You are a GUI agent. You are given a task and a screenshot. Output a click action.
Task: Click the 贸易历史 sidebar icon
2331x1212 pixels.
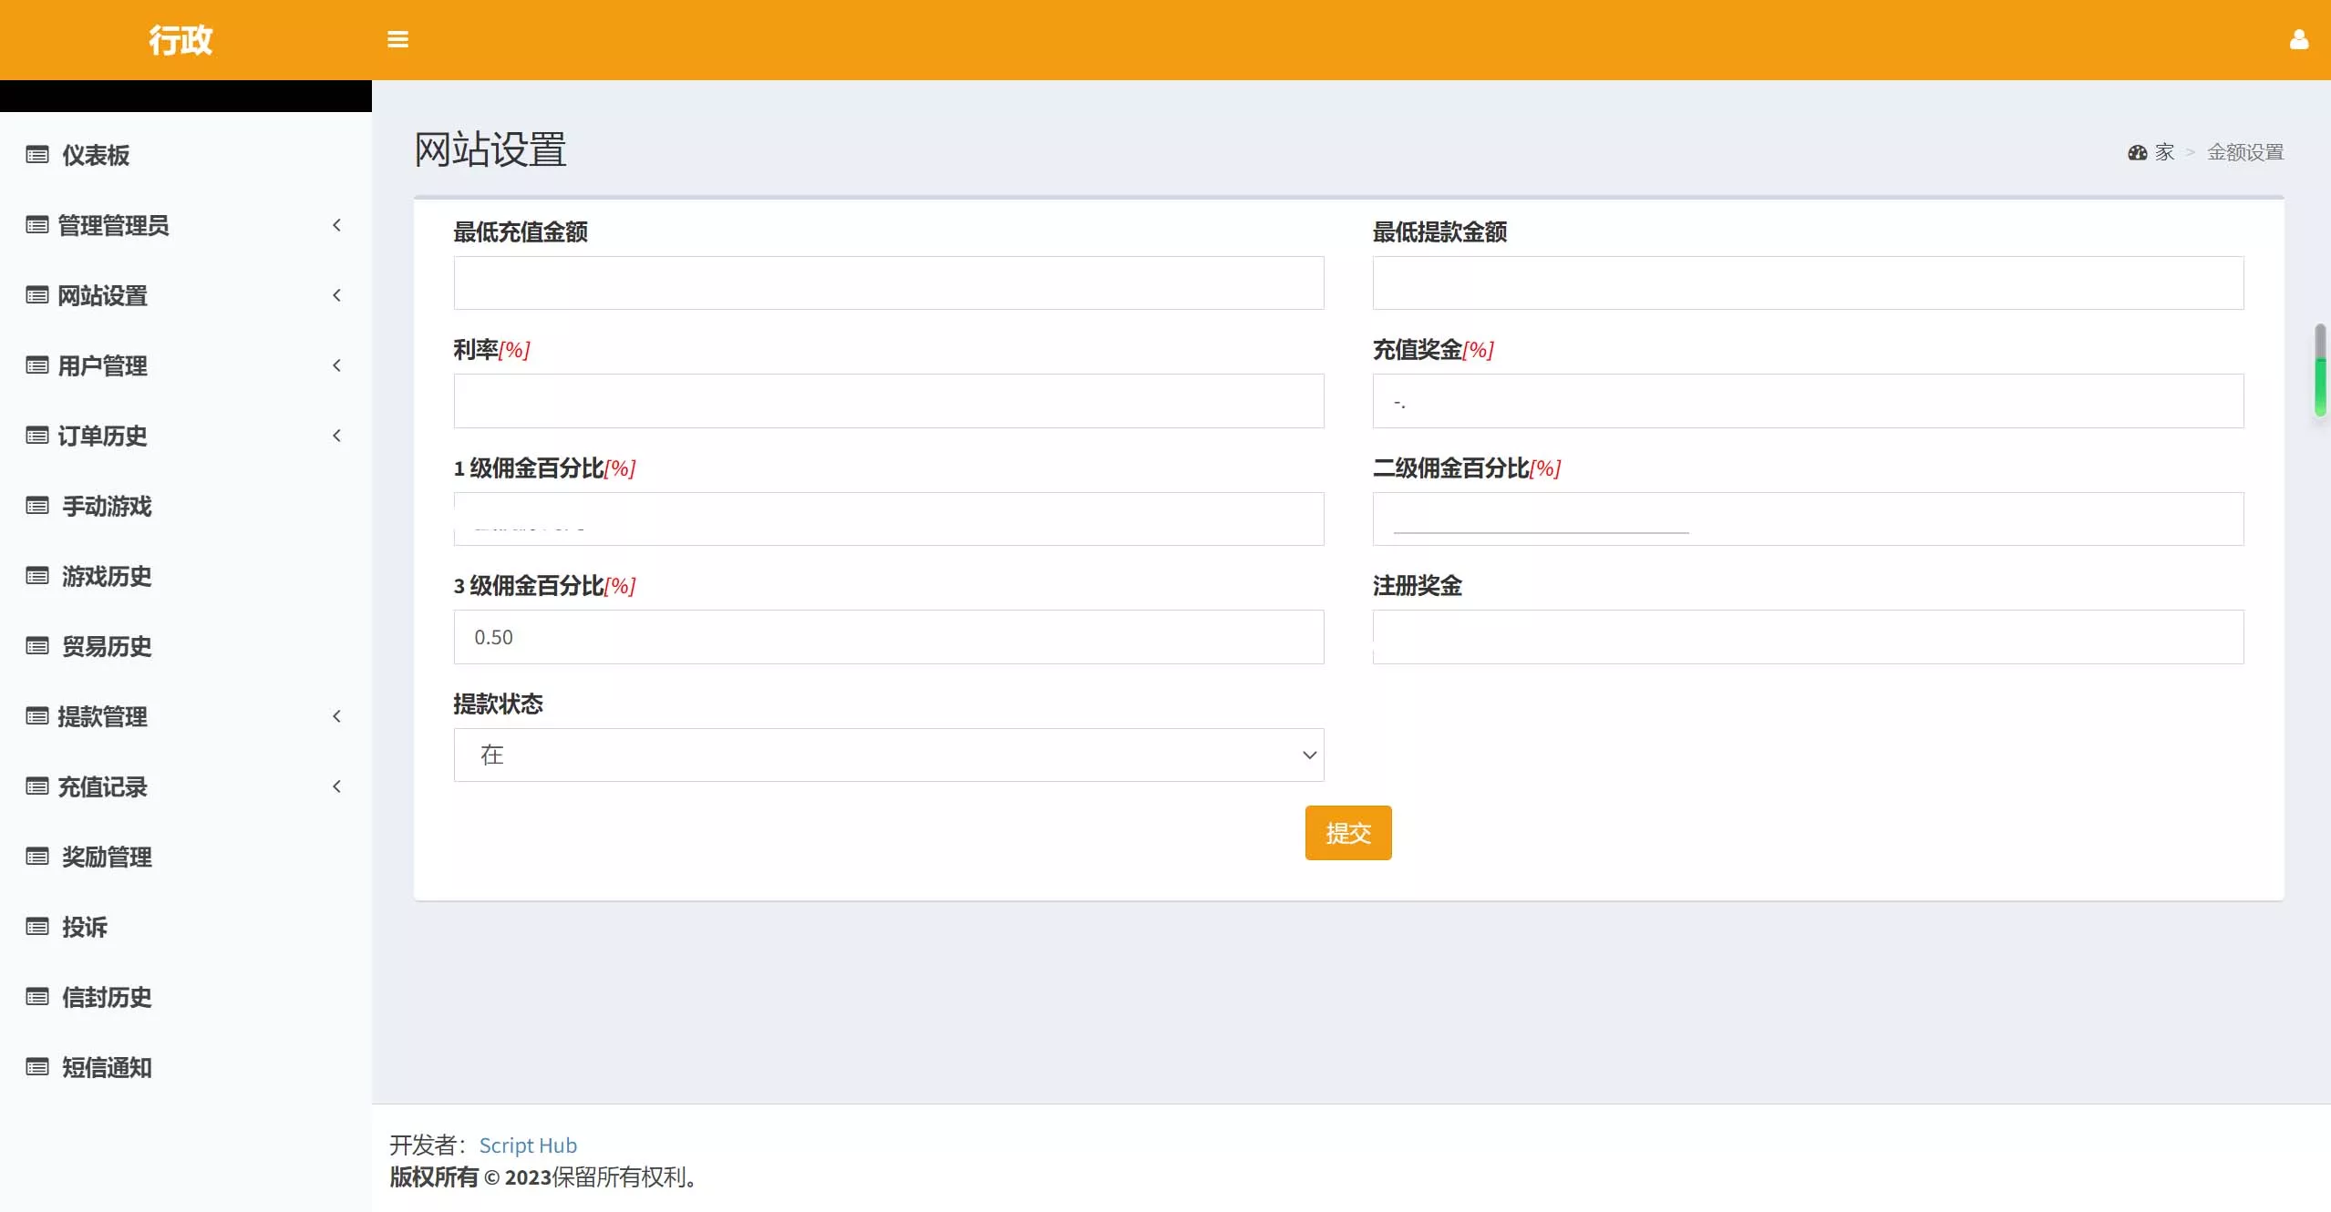coord(36,646)
